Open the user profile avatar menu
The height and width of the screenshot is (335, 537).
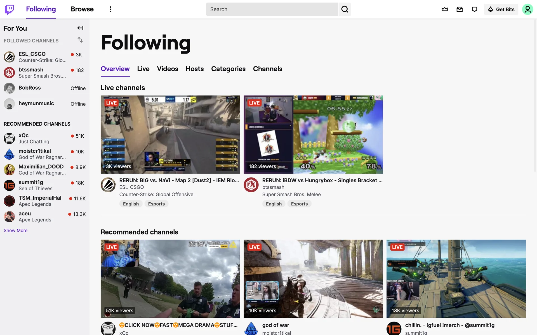pyautogui.click(x=527, y=9)
